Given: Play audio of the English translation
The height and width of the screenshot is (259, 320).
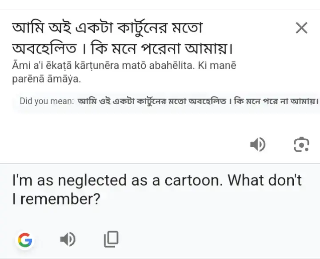Looking at the screenshot, I should [68, 239].
